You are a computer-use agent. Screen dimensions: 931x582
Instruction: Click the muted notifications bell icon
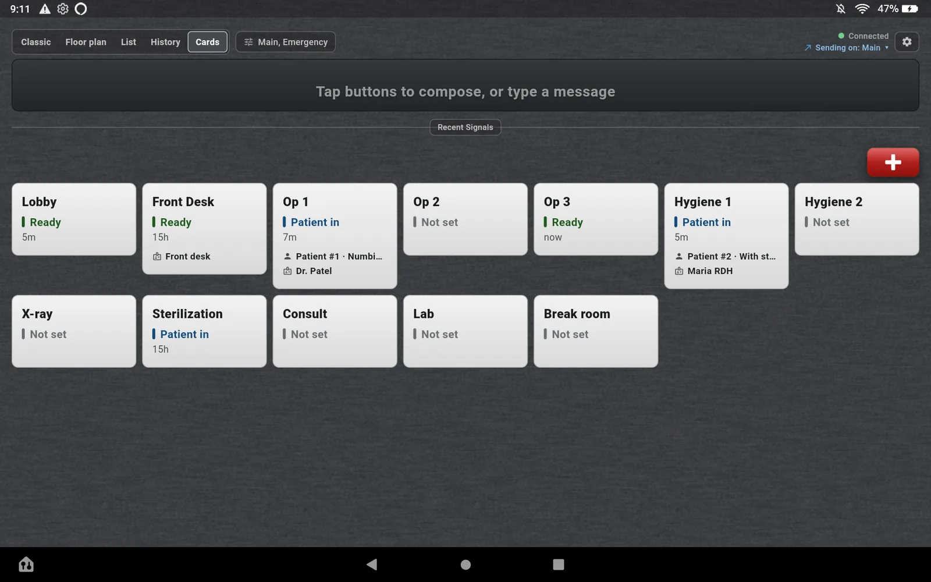[x=841, y=9]
